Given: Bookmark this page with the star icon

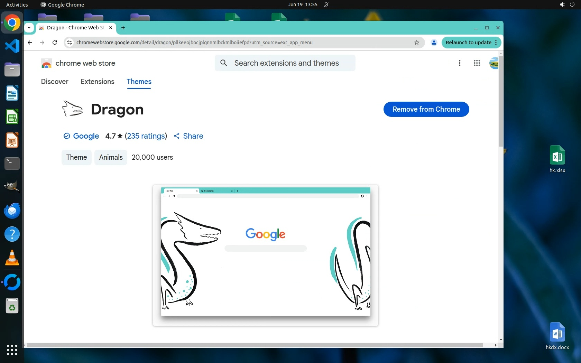Looking at the screenshot, I should pyautogui.click(x=417, y=43).
